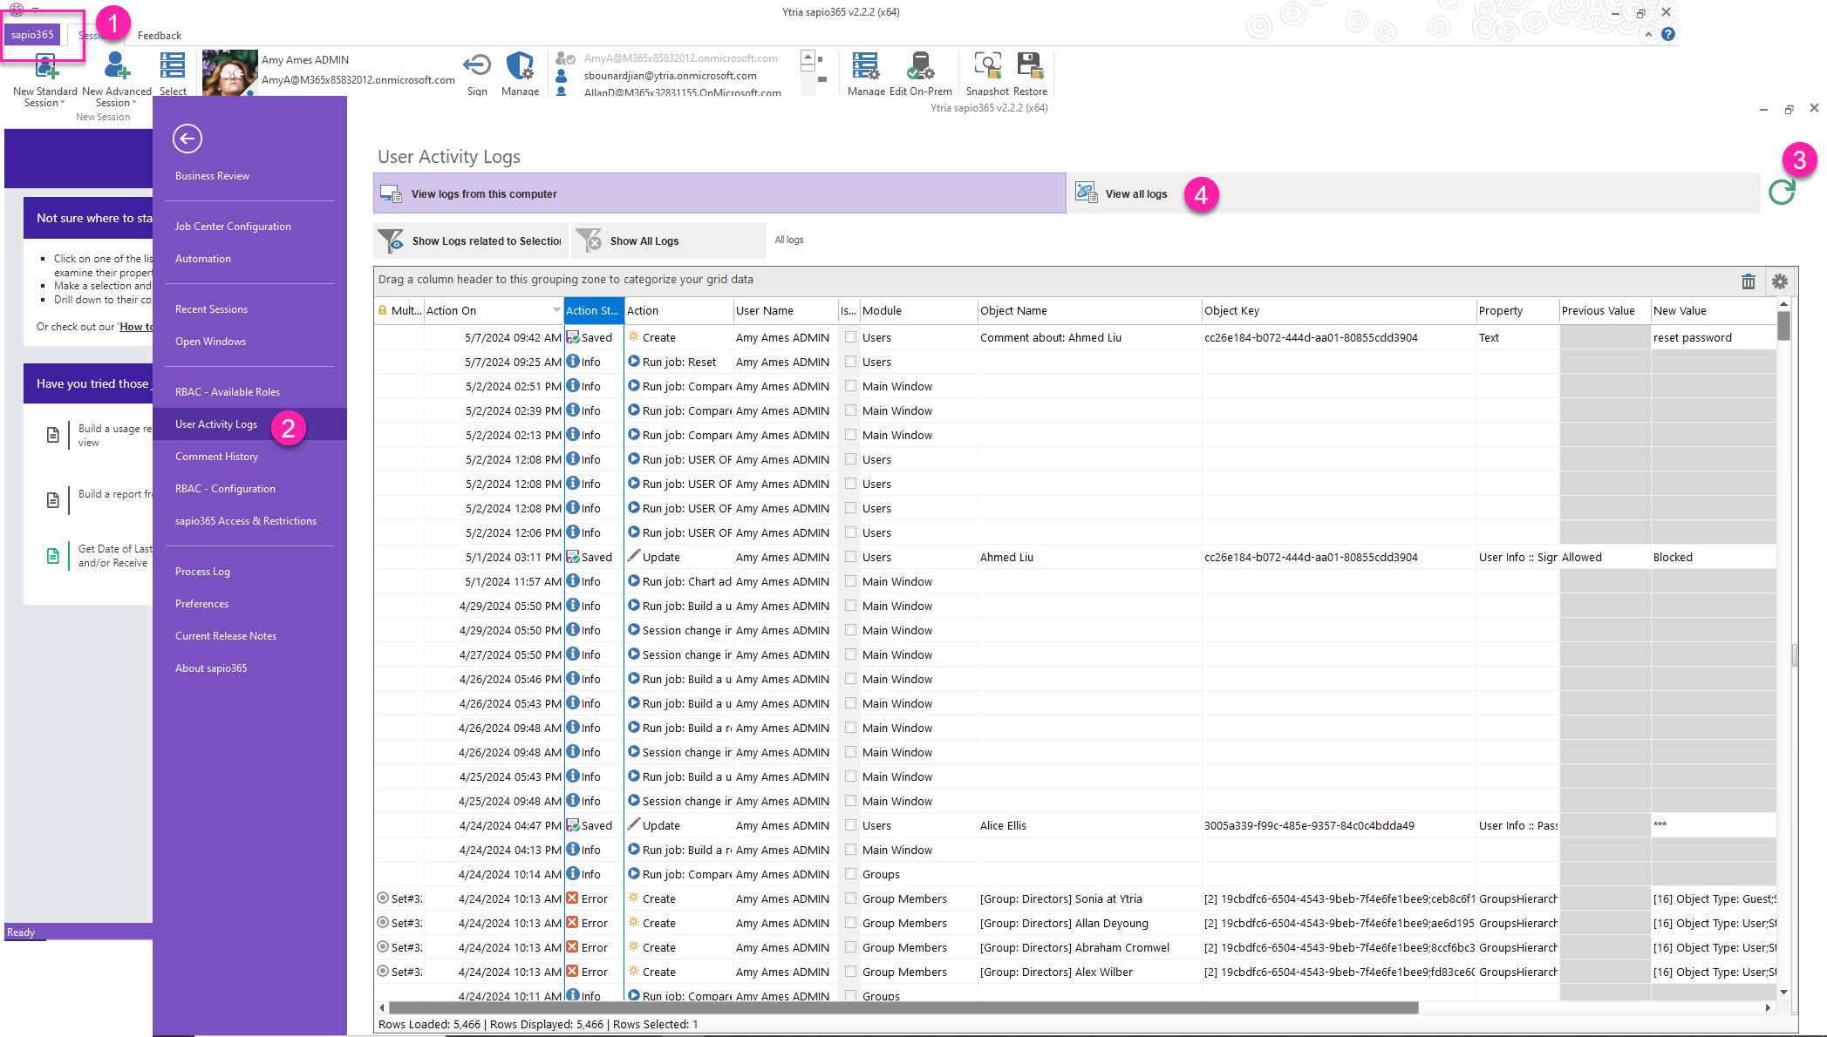The image size is (1827, 1037).
Task: Click the Sign in/out icon
Action: pos(477,67)
